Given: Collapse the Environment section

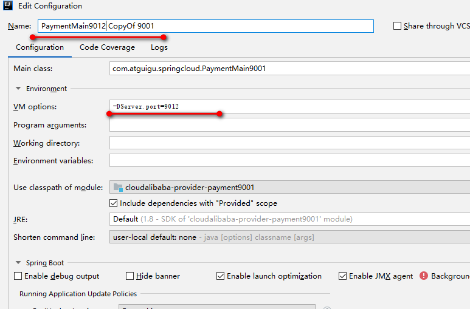Looking at the screenshot, I should click(x=18, y=89).
